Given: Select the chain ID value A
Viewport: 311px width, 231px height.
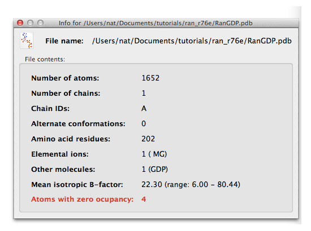Looking at the screenshot, I should point(144,109).
